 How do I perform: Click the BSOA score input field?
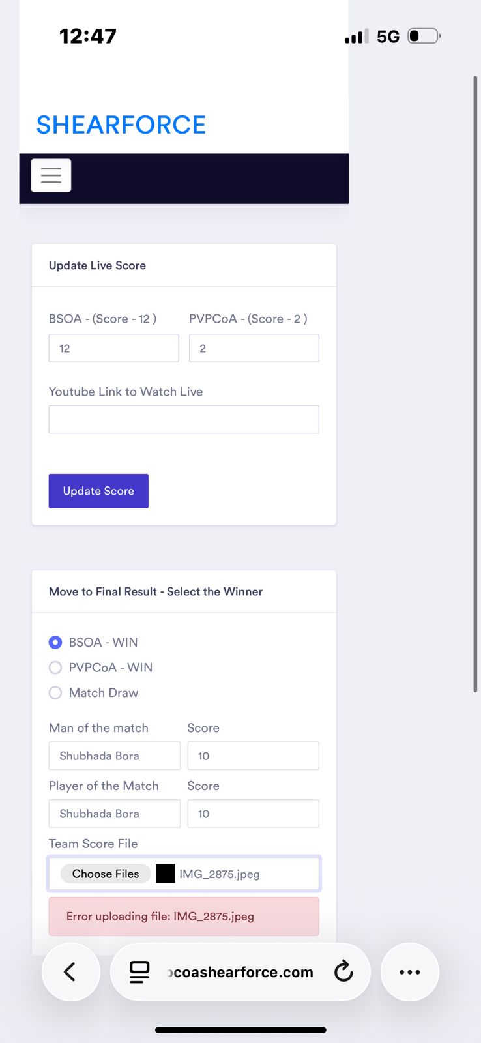(113, 348)
